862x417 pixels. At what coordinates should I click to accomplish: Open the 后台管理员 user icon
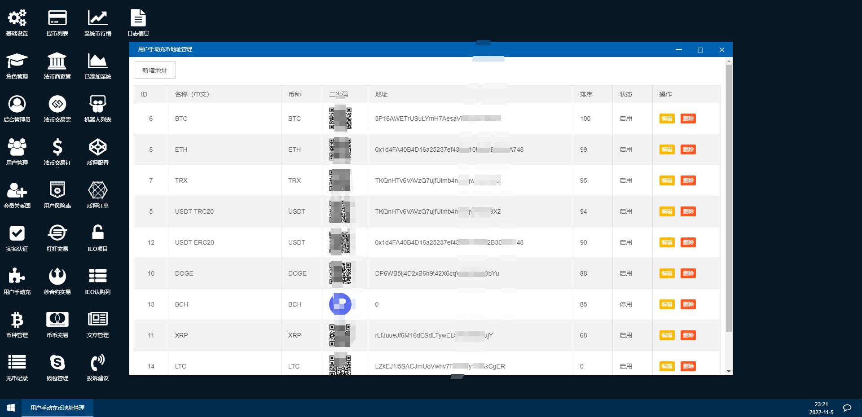(x=17, y=104)
